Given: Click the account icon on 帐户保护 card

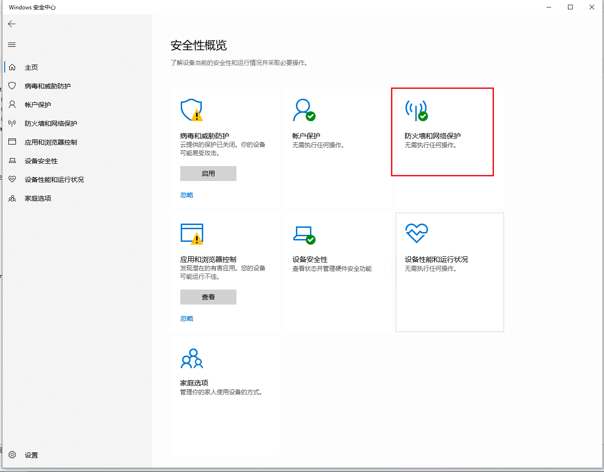Looking at the screenshot, I should pyautogui.click(x=304, y=110).
